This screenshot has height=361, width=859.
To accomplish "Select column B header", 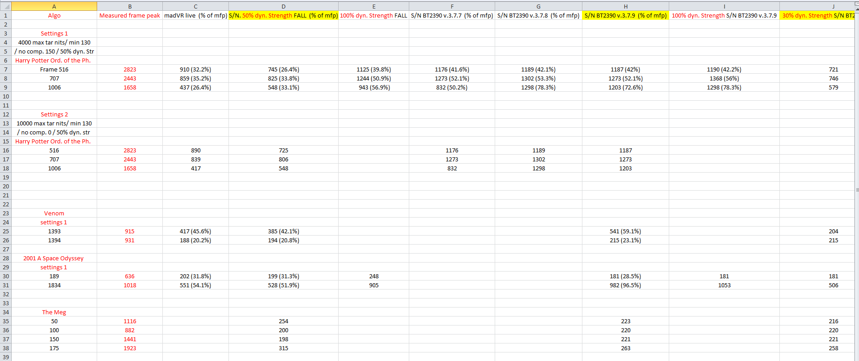I will (130, 6).
